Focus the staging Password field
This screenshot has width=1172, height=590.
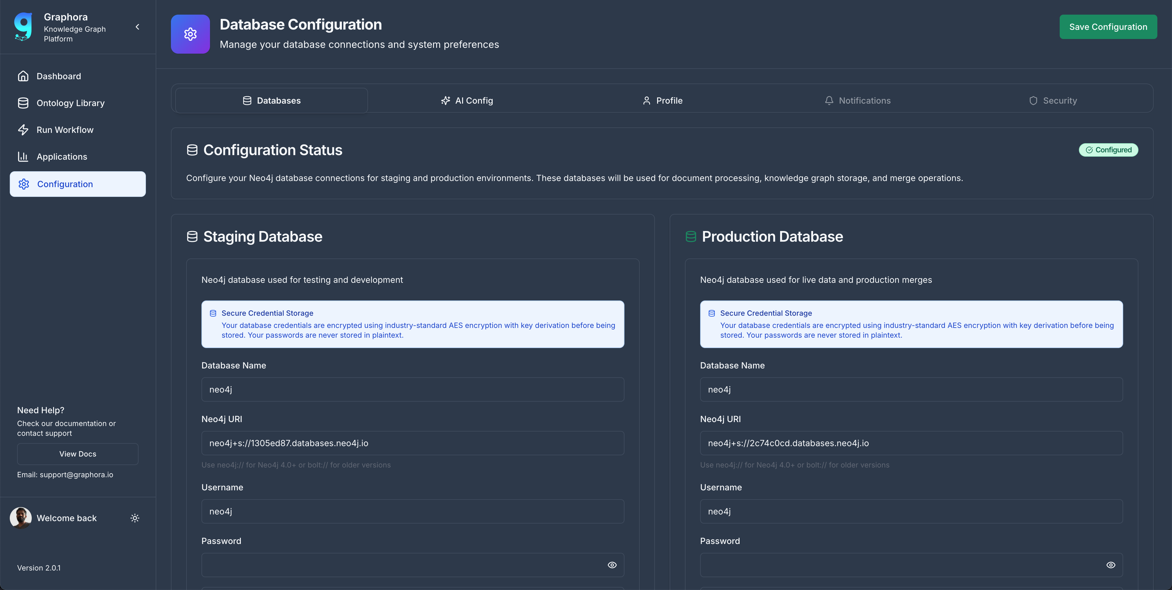click(413, 565)
